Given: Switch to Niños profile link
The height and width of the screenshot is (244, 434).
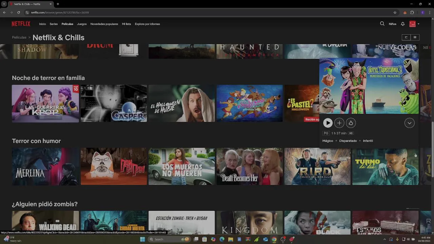Looking at the screenshot, I should [392, 24].
